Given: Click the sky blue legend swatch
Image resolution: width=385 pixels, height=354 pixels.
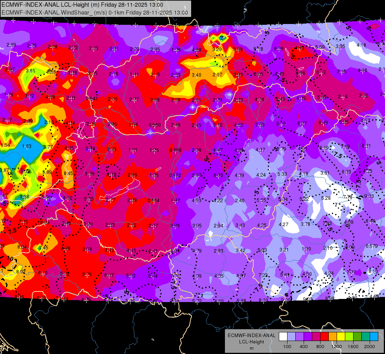Looking at the screenshot, I should point(374,336).
